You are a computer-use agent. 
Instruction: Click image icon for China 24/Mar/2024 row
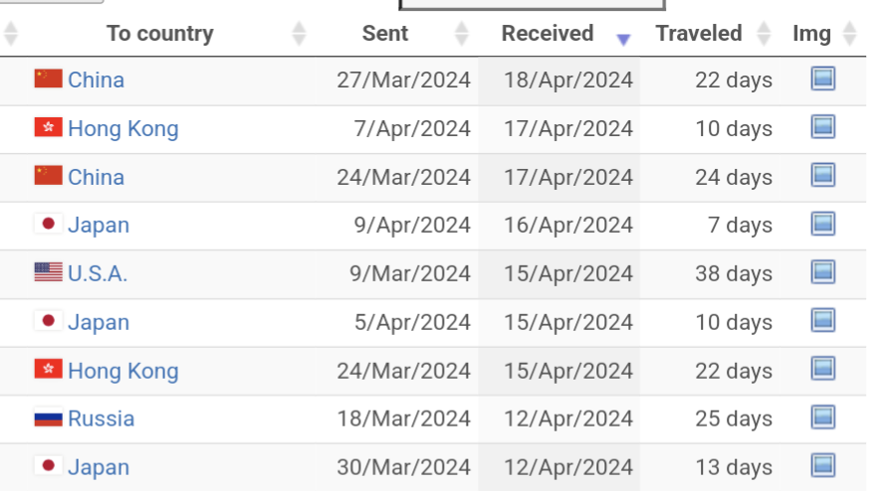click(822, 176)
